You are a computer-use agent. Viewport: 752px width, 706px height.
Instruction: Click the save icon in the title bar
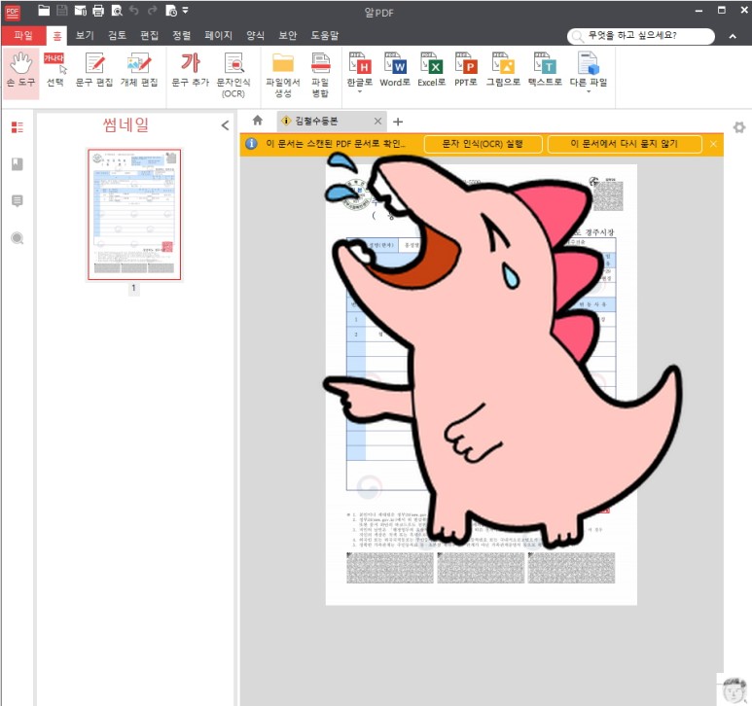[62, 11]
